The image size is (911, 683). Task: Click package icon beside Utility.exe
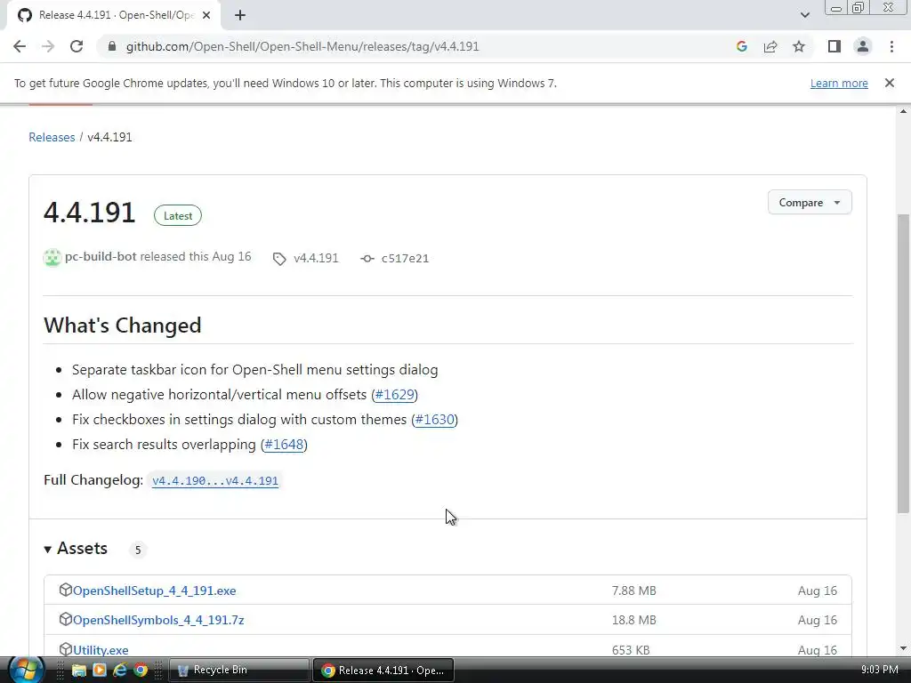66,649
